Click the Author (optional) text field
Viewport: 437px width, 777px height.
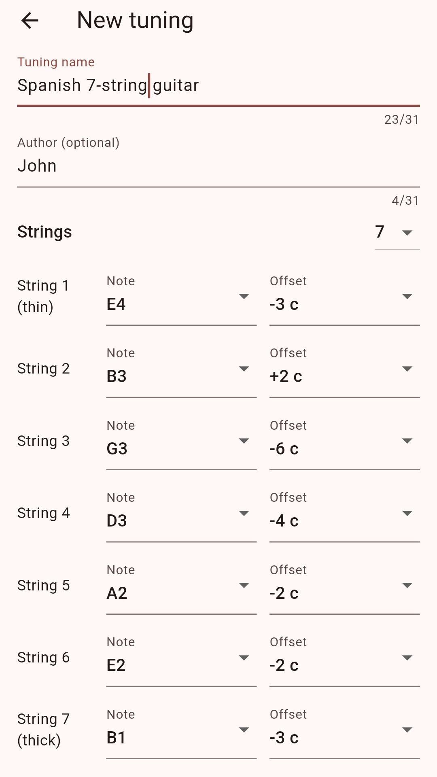click(x=218, y=161)
